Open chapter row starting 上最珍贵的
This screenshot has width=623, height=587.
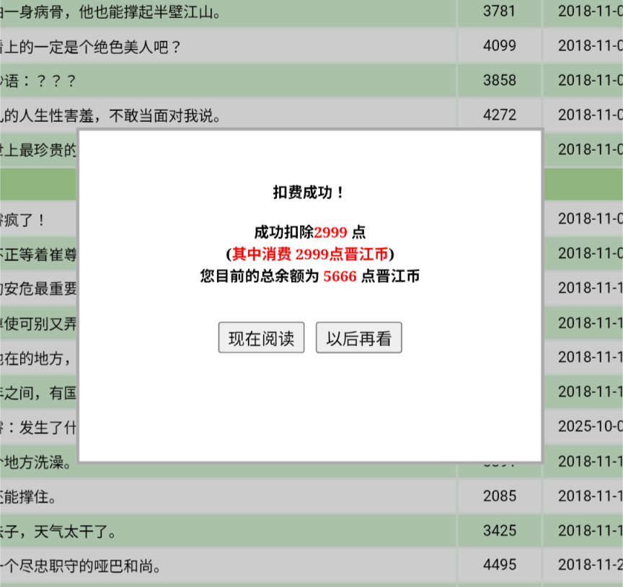pyautogui.click(x=38, y=150)
